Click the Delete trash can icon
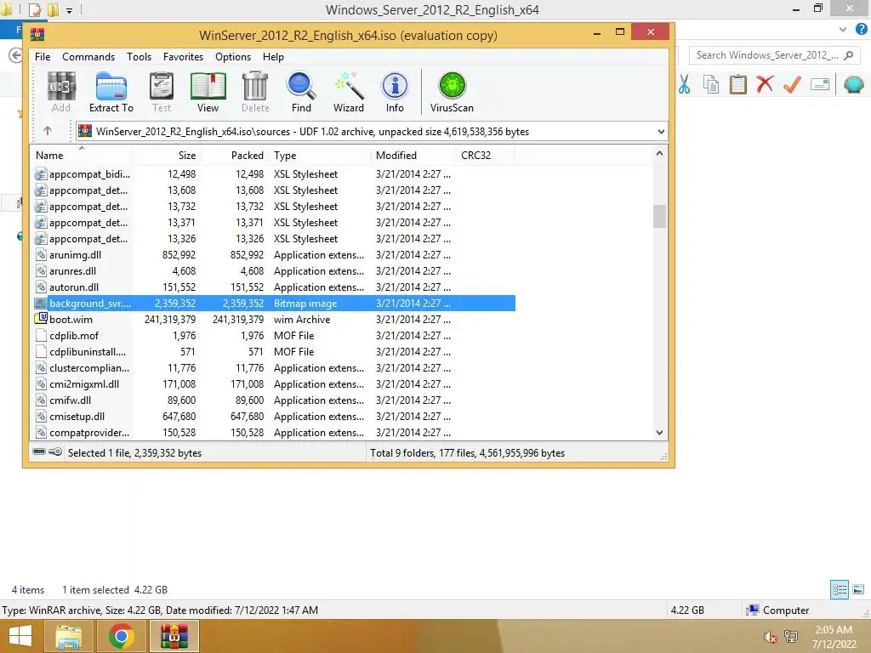Image resolution: width=871 pixels, height=653 pixels. tap(255, 92)
